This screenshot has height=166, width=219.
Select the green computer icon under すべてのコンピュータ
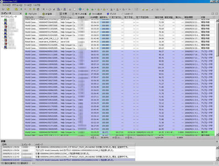[5, 20]
